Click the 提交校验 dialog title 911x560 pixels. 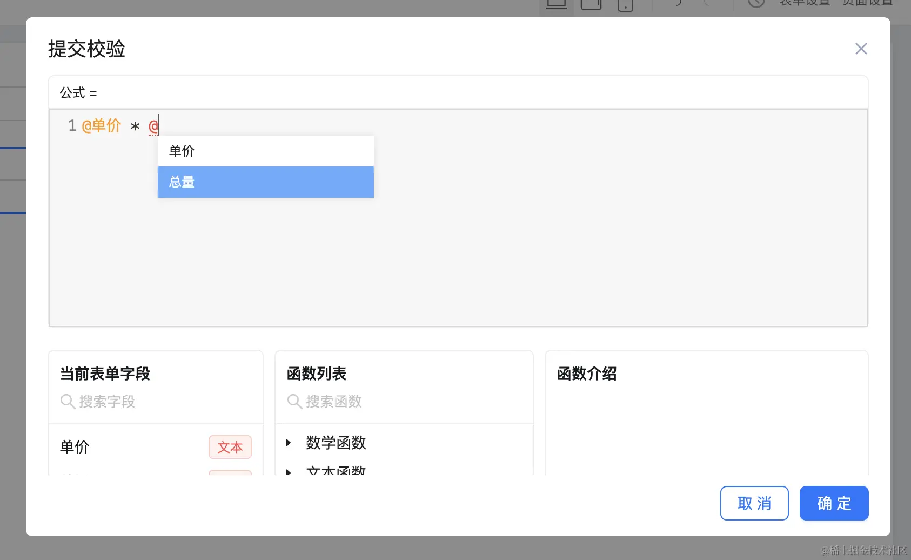[x=86, y=49]
